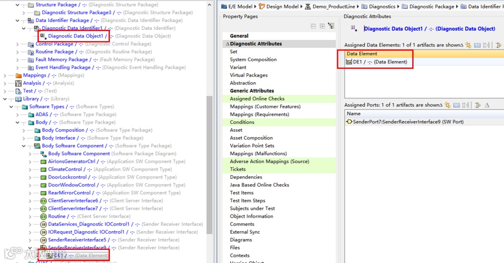Click the skip-forward icon for Assigned Ports

(465, 105)
